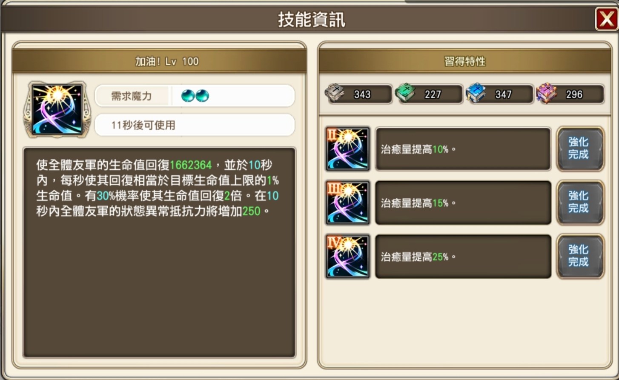Click 強化完成 button for 25% healing trait

[580, 256]
